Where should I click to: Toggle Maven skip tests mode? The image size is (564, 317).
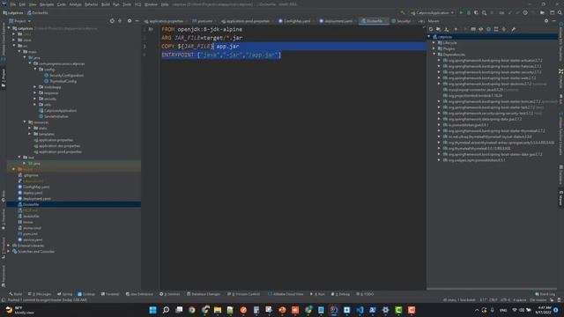pos(488,29)
